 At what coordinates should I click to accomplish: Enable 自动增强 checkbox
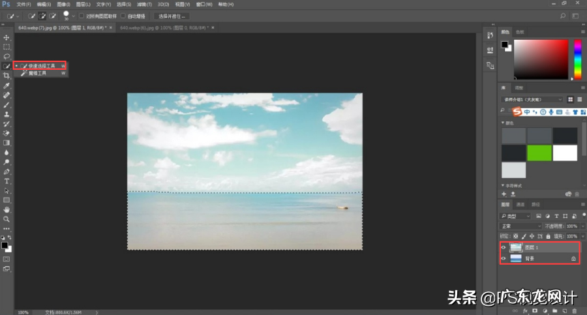124,16
